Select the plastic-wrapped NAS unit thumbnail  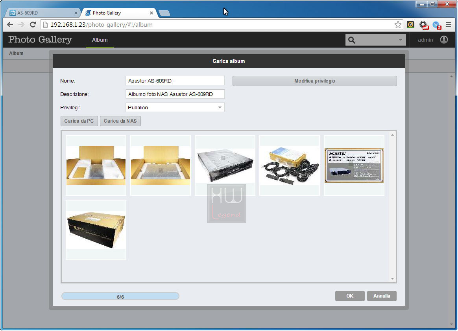pyautogui.click(x=225, y=165)
